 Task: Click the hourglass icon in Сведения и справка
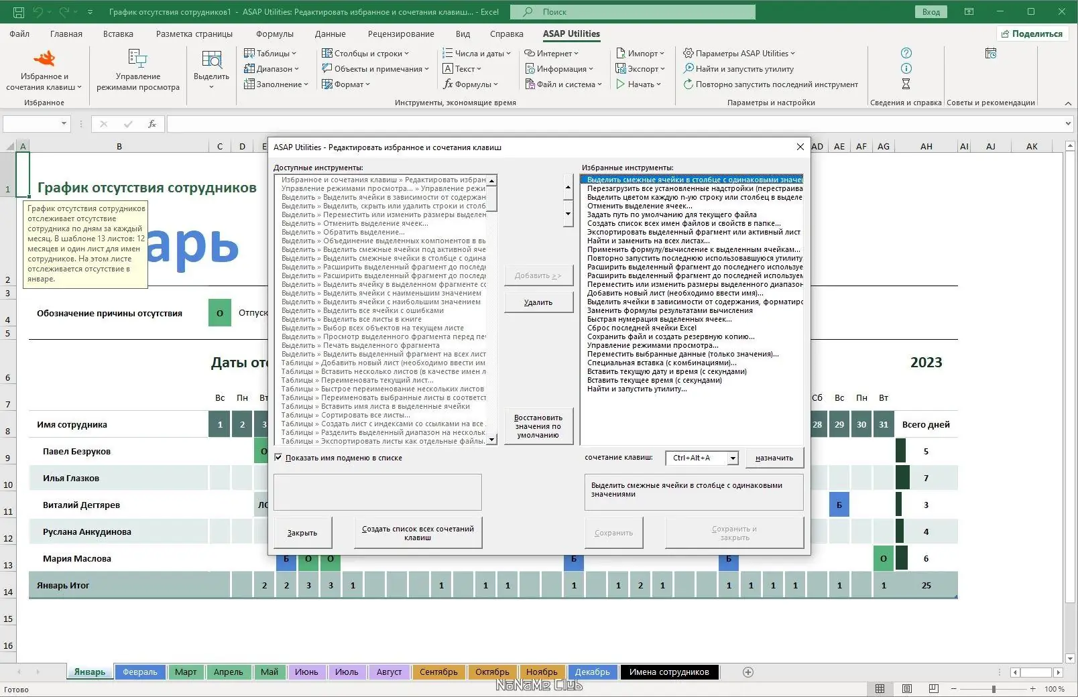tap(906, 84)
